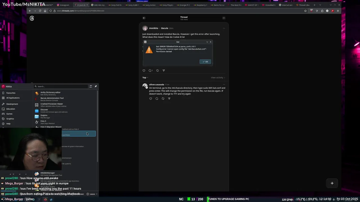The height and width of the screenshot is (202, 360).
Task: Open the Thread header more options button
Action: (x=224, y=18)
